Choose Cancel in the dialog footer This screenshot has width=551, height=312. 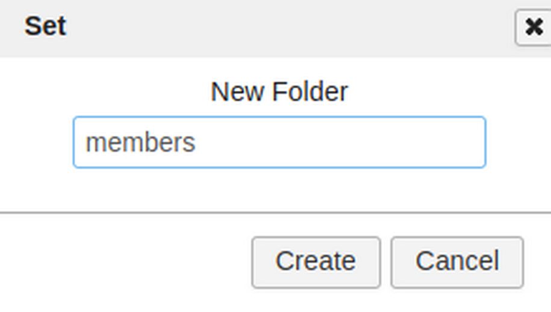[456, 262]
